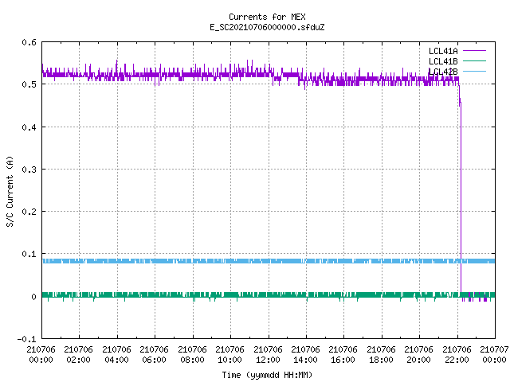Click the purple LCL41A legend line sample
Image resolution: width=510 pixels, height=382 pixels.
474,51
